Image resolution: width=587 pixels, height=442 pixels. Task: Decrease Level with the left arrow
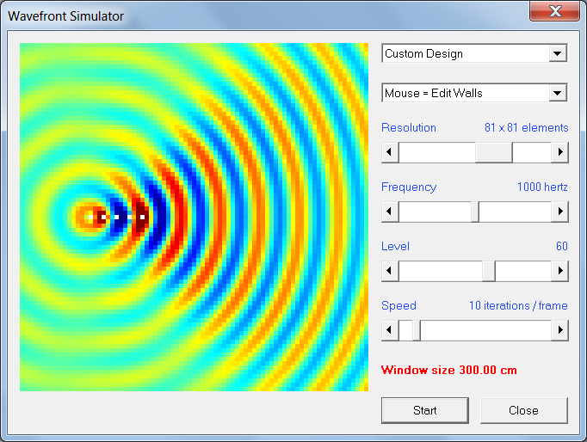(x=390, y=271)
